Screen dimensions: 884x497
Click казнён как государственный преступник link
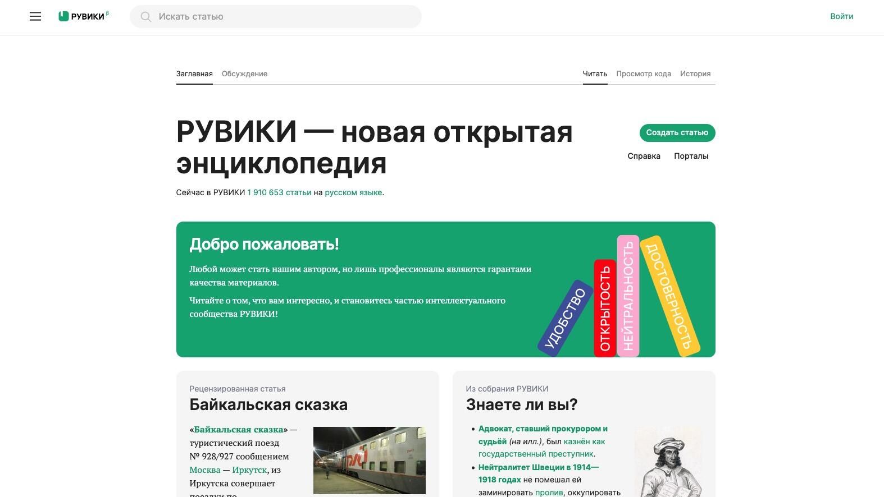click(x=542, y=448)
